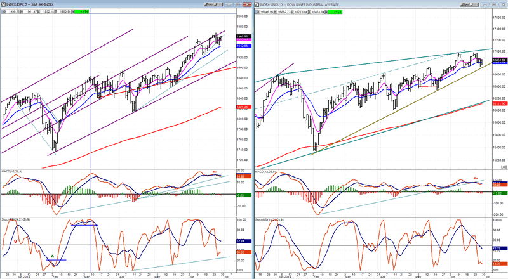Click the Dow Jones chart window icon
This screenshot has height=279, width=508.
click(x=257, y=3)
